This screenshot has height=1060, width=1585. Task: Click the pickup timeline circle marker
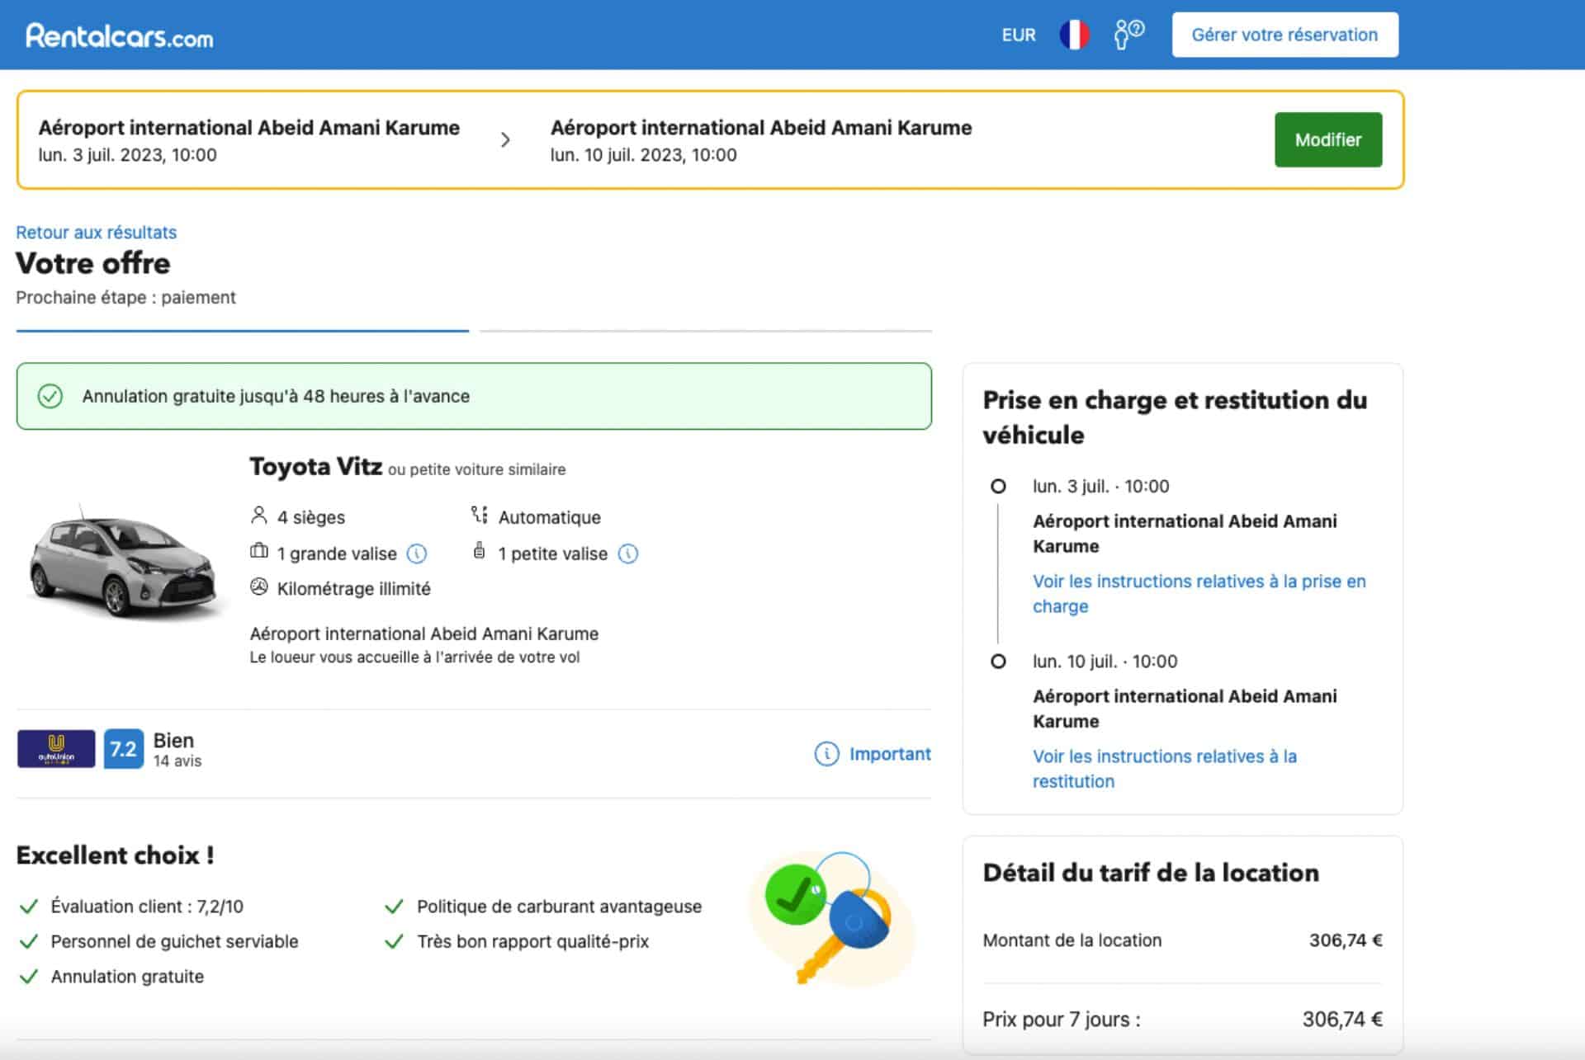click(x=998, y=487)
